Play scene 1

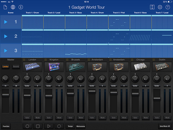(6, 22)
